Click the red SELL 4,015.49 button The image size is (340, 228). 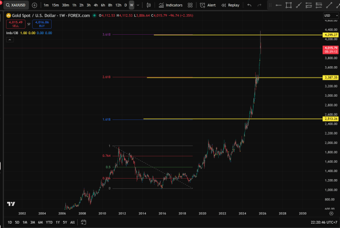(x=16, y=24)
